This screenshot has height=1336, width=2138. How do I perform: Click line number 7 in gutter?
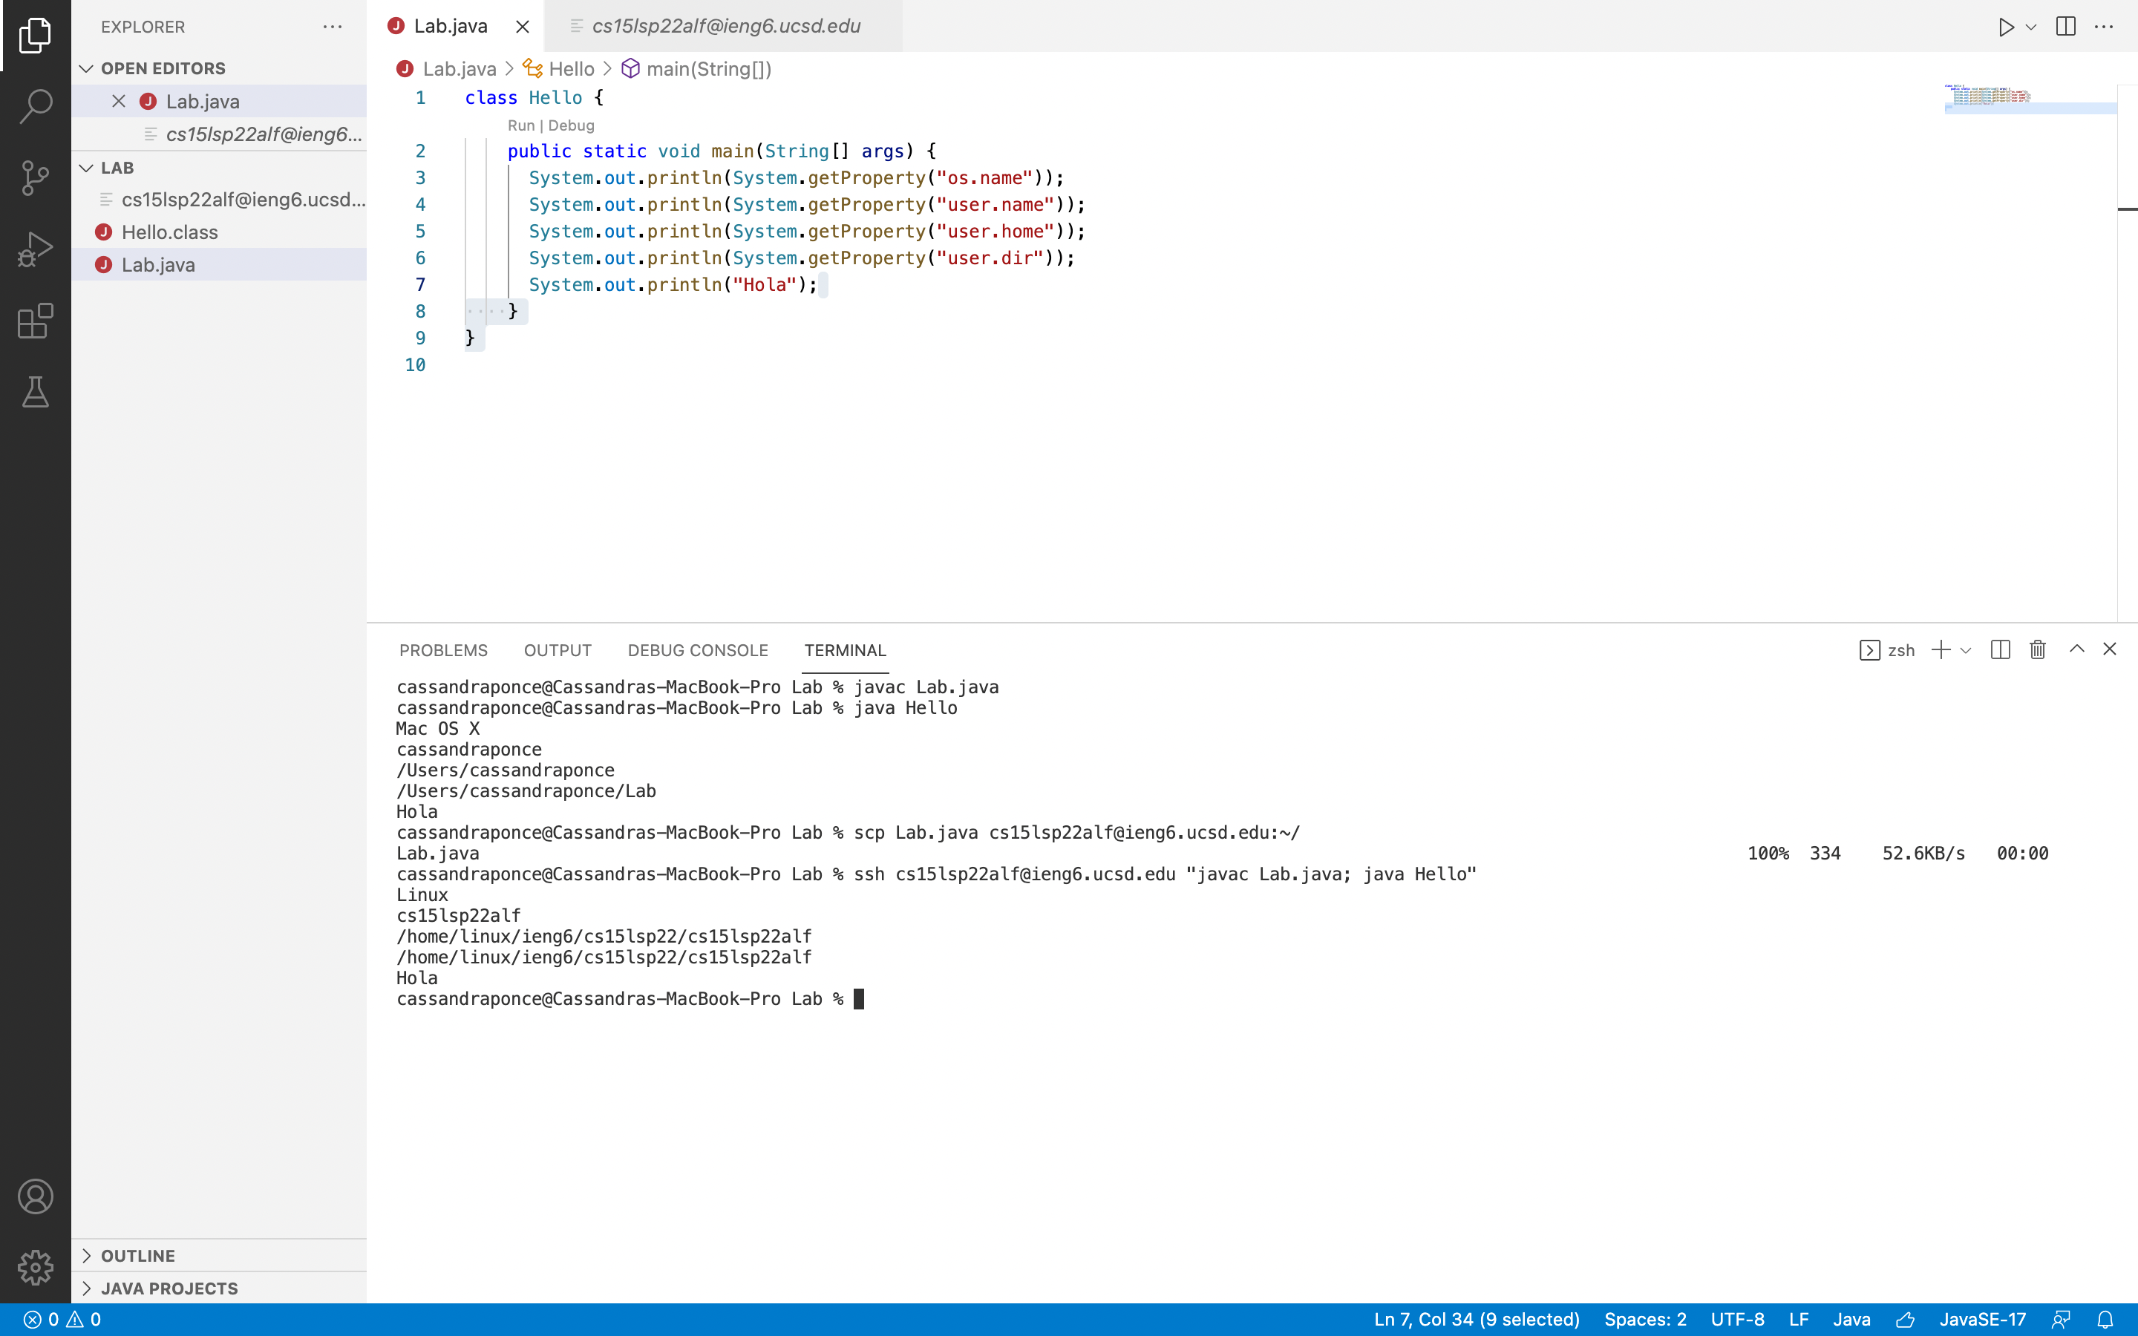click(420, 284)
